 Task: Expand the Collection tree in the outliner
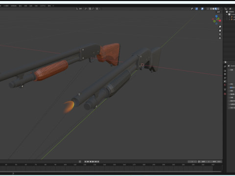click(x=227, y=14)
